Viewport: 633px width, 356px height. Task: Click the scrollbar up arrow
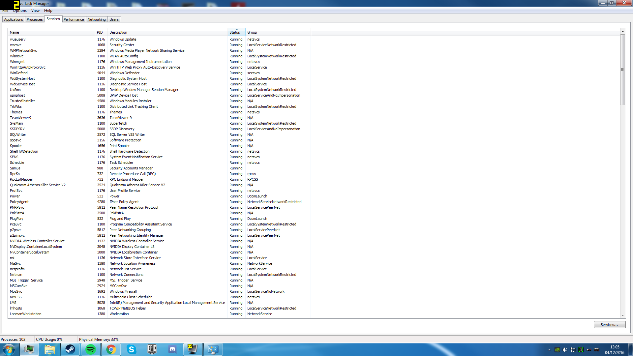point(623,31)
